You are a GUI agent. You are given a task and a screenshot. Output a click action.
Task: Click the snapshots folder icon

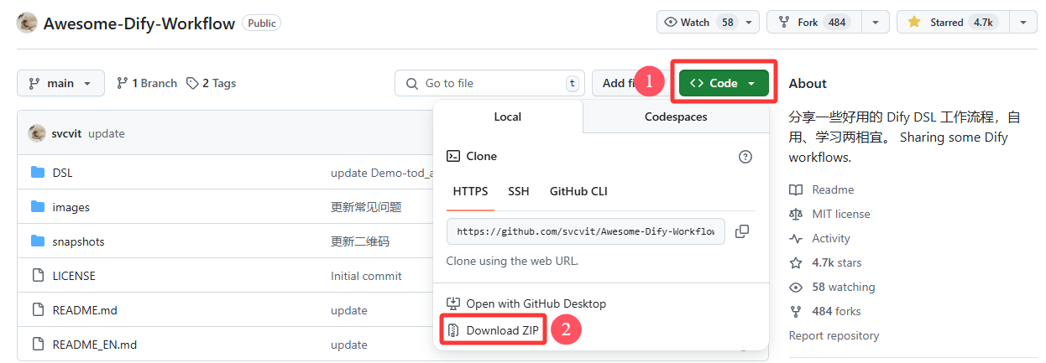[x=37, y=241]
